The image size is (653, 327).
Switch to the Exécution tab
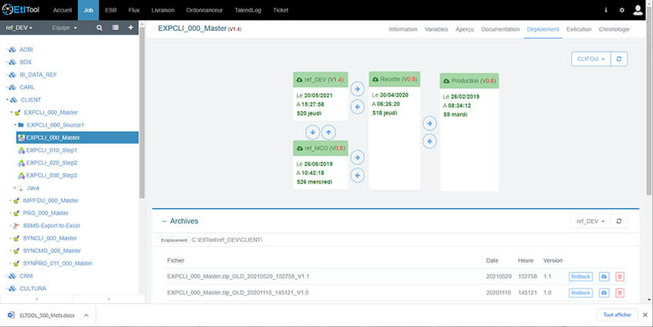(x=579, y=29)
